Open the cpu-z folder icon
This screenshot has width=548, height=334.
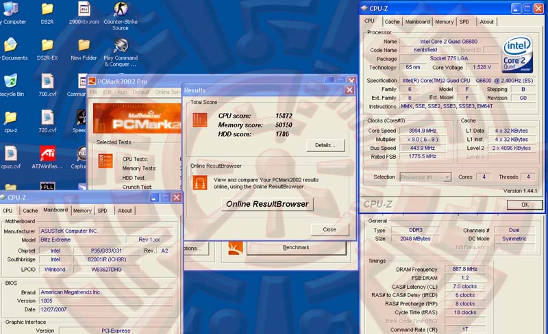tap(10, 118)
